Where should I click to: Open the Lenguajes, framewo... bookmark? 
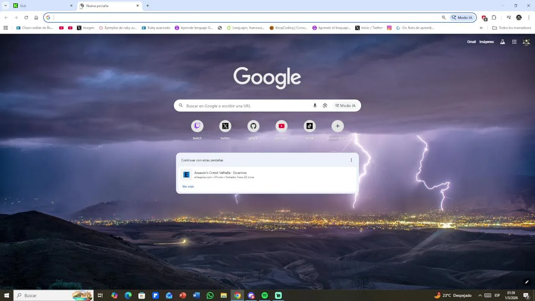tap(245, 28)
